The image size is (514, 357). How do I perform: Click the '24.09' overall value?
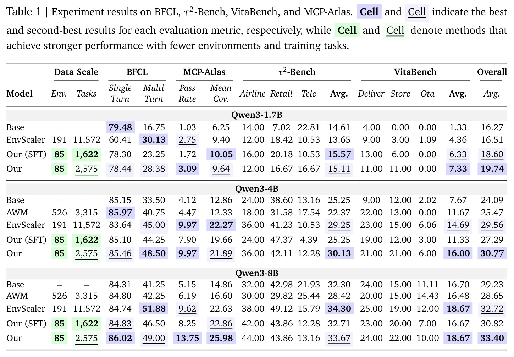492,200
